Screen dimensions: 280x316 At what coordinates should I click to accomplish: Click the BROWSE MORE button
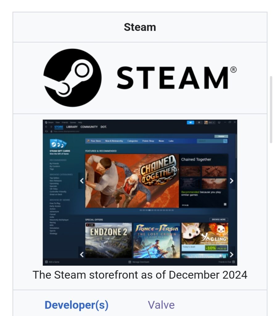pos(219,219)
